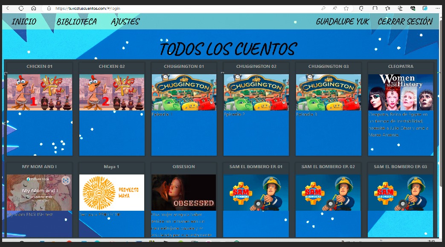445x247 pixels.
Task: Open Chuggington 02 thumbnail image
Action: (256, 92)
